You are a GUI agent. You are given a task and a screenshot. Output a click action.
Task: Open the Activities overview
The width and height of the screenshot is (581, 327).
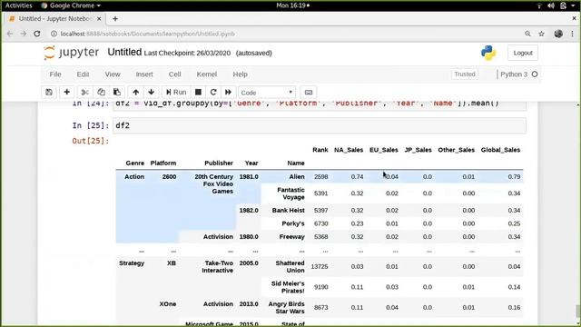click(18, 5)
